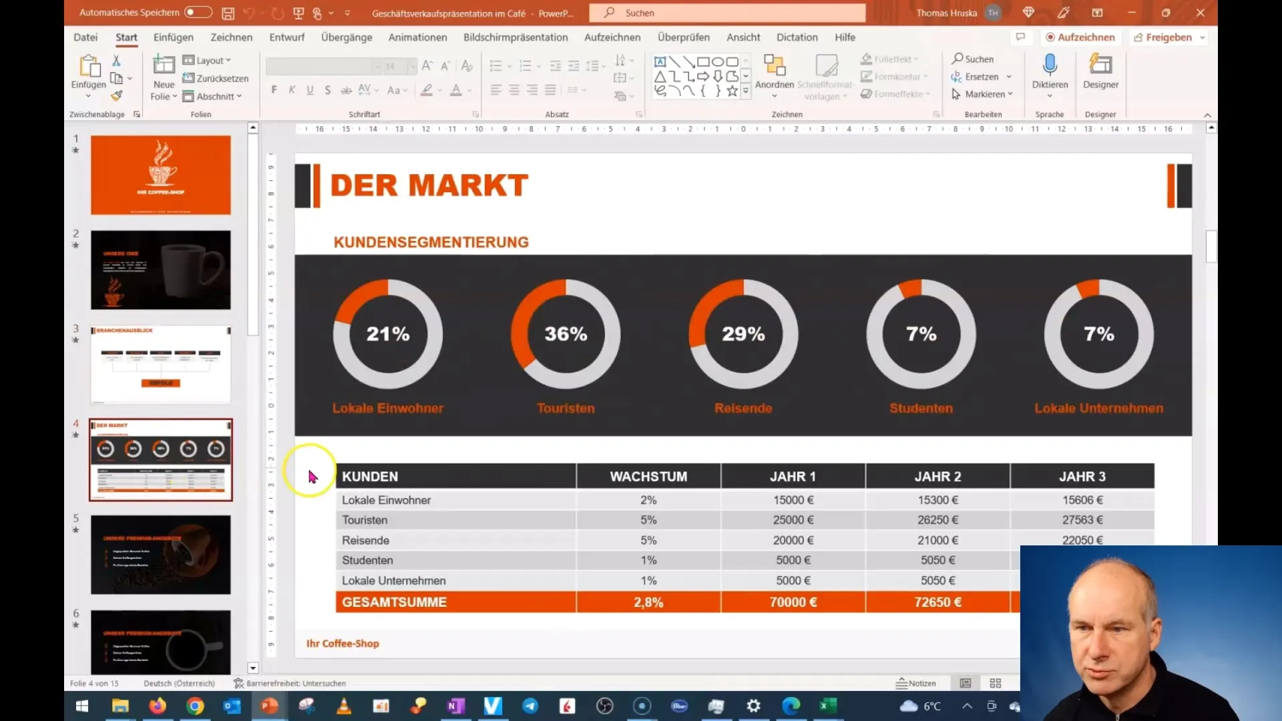Click the Cut scissors icon
The image size is (1282, 721).
116,61
